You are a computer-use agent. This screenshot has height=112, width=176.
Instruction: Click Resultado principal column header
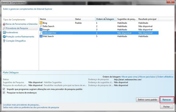tap(148, 19)
